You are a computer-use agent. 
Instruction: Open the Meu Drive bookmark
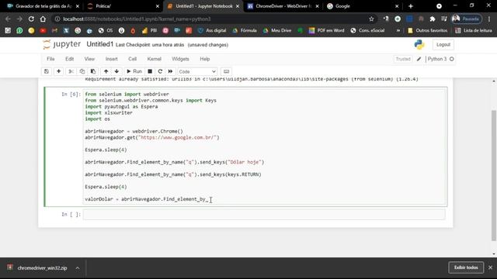point(277,30)
